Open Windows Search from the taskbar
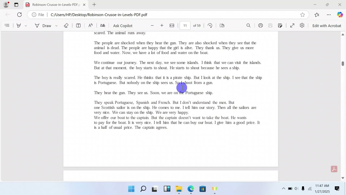Screen dimensions: 346x195 click(x=143, y=189)
